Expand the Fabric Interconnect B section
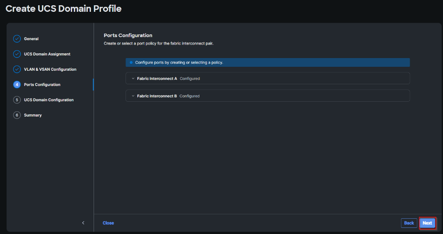Screen dimensions: 443x234 point(133,96)
